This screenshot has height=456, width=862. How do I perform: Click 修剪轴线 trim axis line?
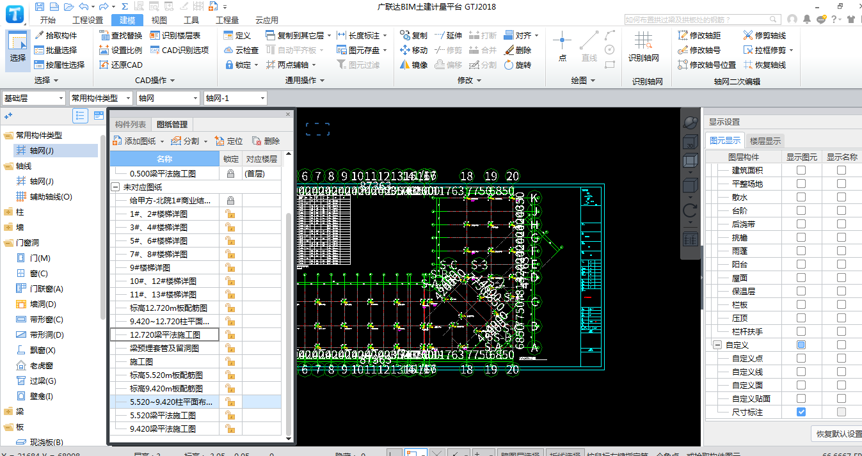click(x=765, y=35)
